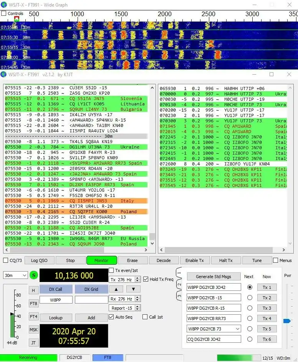Click the Stop button

coord(70,260)
